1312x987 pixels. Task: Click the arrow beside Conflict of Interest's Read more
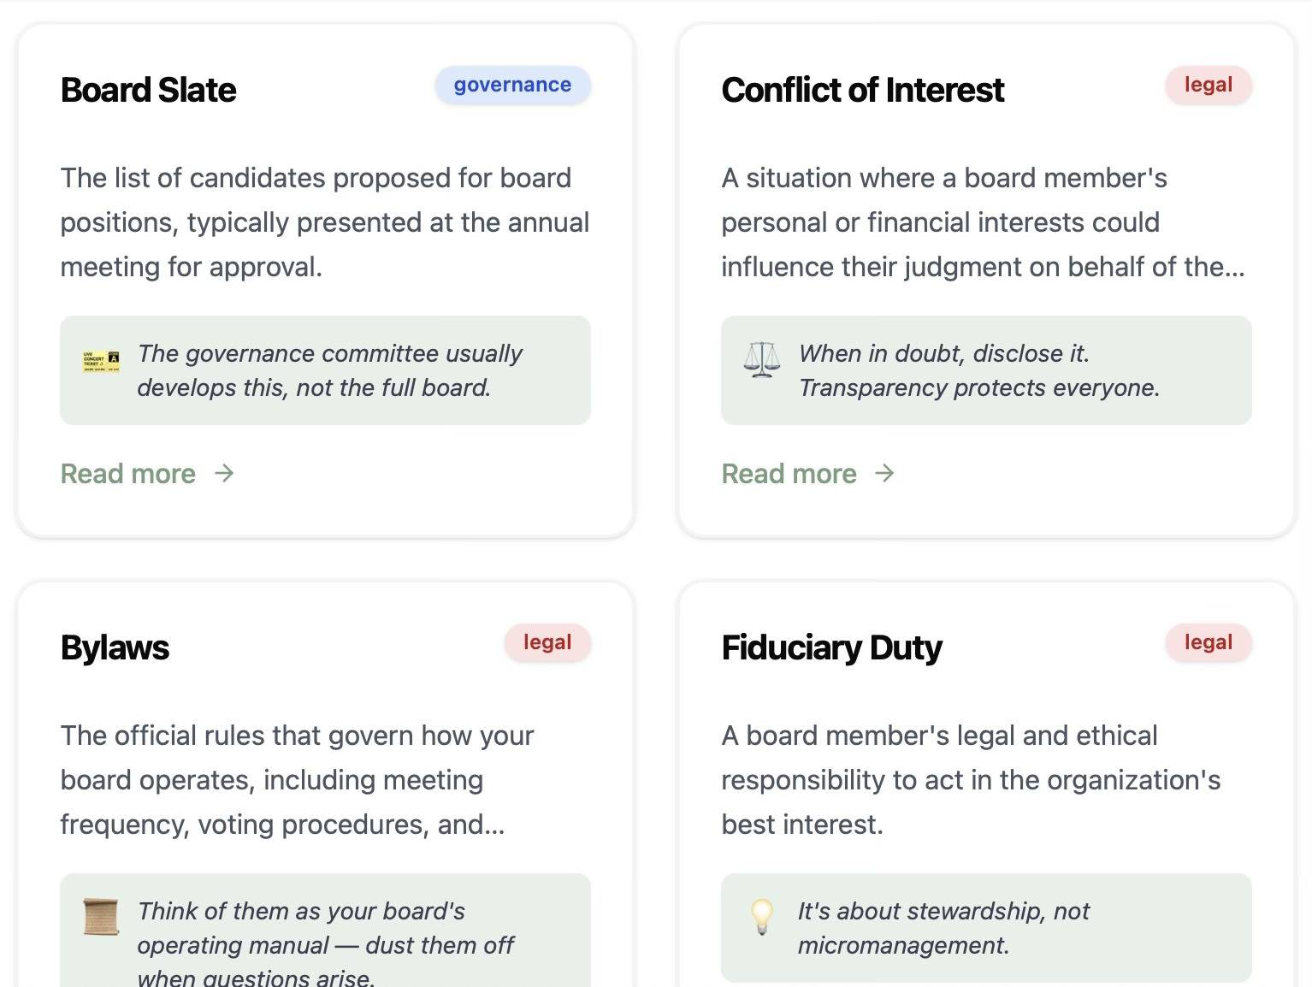885,473
